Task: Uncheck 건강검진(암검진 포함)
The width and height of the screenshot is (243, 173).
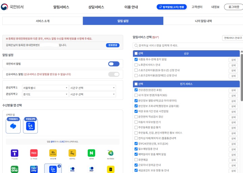Action: coord(136,90)
